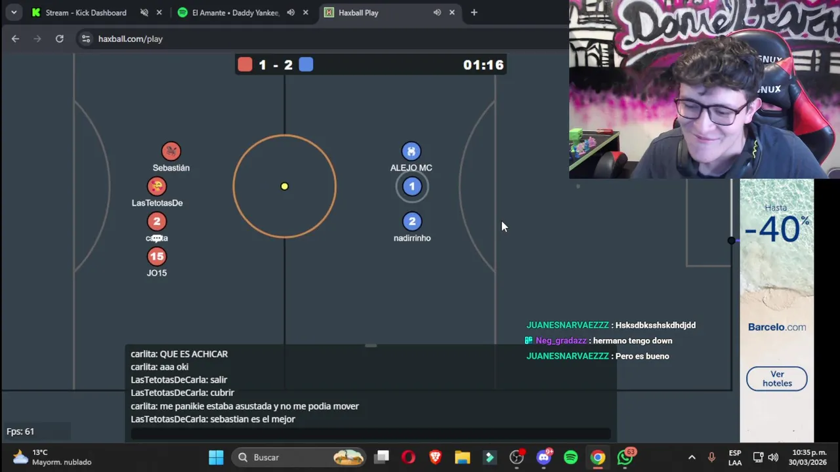Click the microphone tray icon
This screenshot has height=472, width=840.
coord(712,458)
